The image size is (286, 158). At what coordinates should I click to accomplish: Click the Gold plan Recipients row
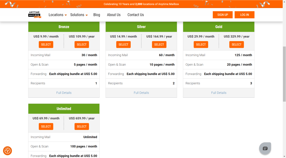pos(219,83)
